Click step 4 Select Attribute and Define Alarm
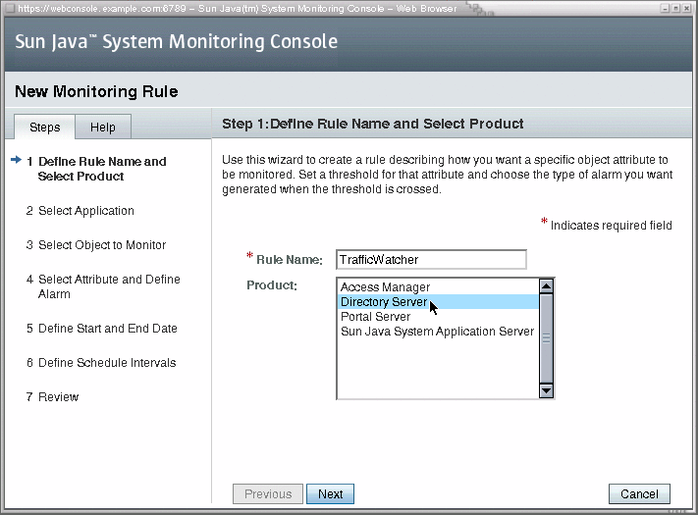698x515 pixels. tap(103, 286)
